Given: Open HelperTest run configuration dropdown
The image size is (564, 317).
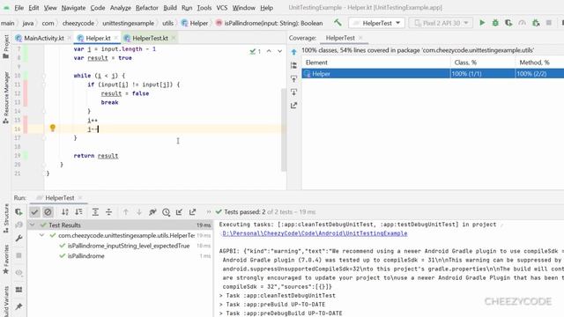Looking at the screenshot, I should tap(376, 23).
